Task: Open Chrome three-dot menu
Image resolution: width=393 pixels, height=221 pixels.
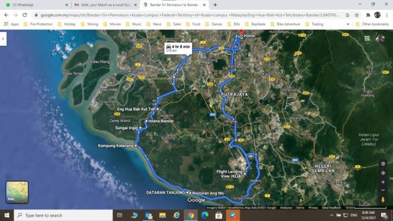Action: tap(387, 15)
